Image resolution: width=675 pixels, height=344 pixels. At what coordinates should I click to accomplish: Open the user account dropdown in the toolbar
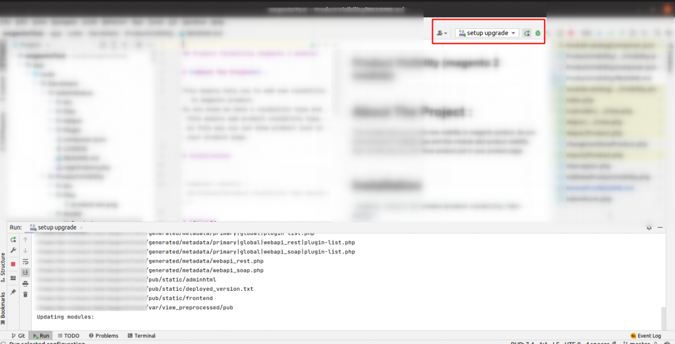pyautogui.click(x=442, y=33)
